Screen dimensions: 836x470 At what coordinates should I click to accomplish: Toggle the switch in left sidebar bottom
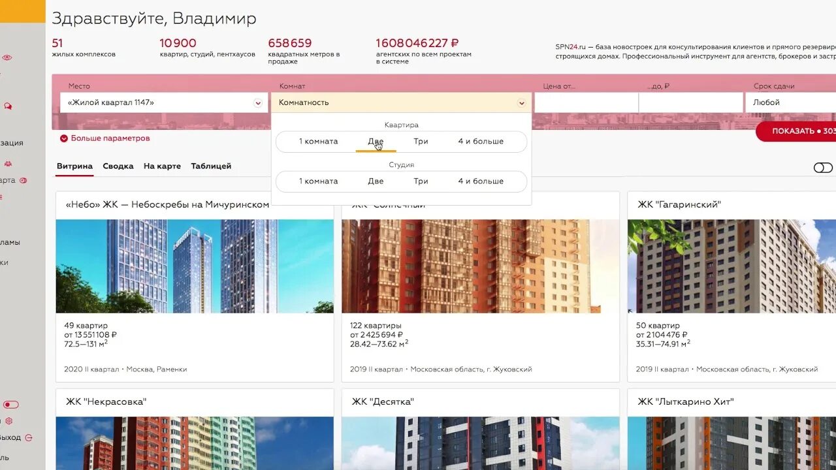tap(11, 405)
